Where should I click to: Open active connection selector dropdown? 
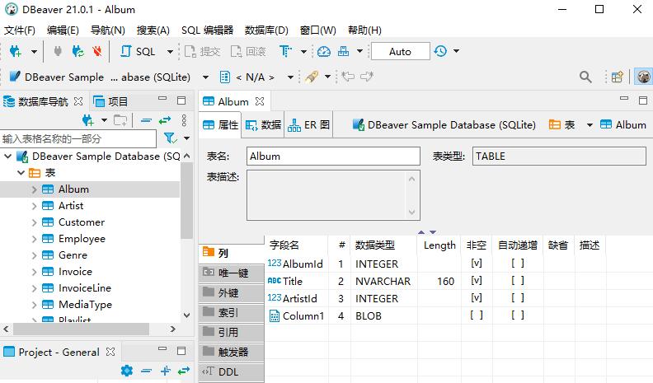tap(205, 77)
